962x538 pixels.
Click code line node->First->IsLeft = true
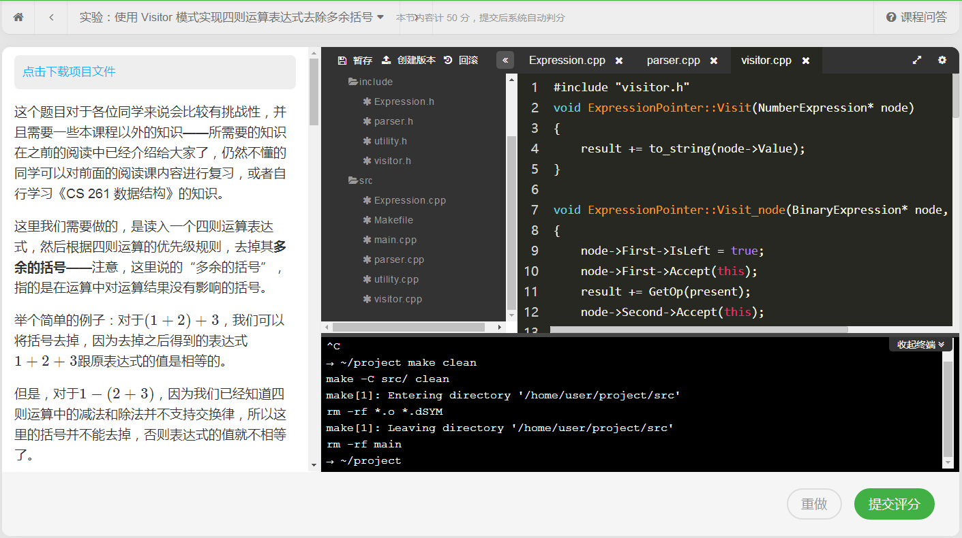pos(672,251)
